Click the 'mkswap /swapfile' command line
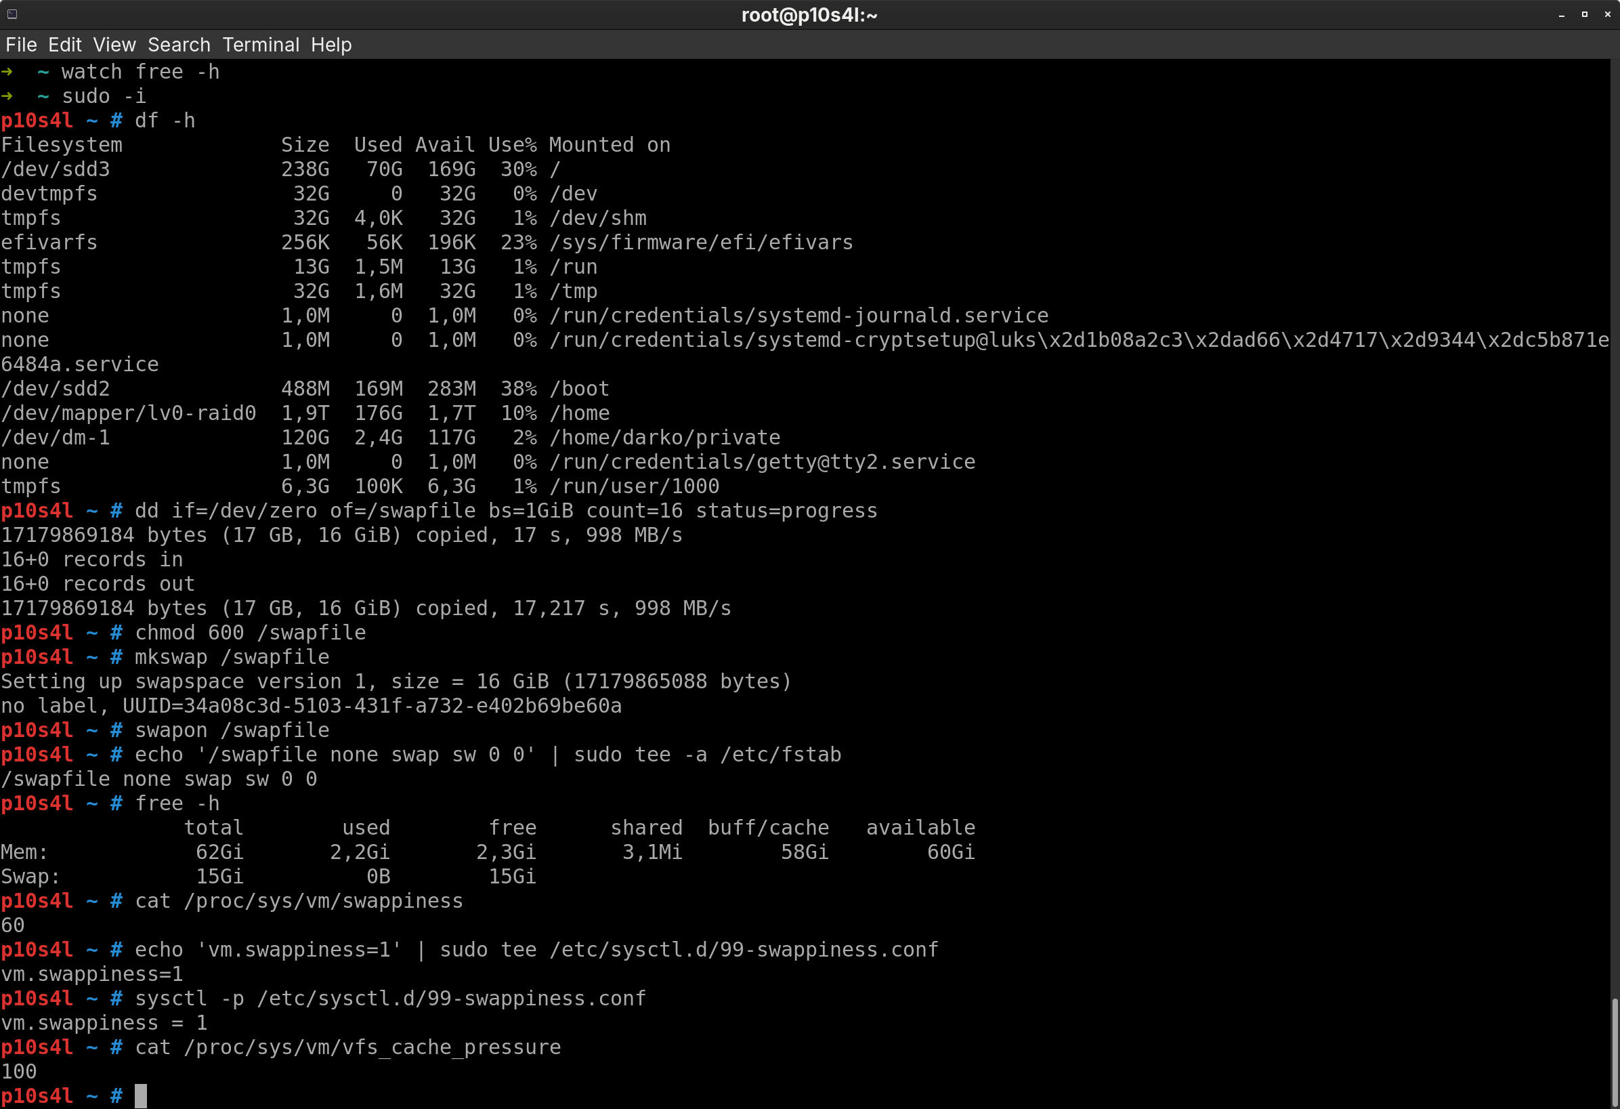1620x1109 pixels. pos(232,657)
